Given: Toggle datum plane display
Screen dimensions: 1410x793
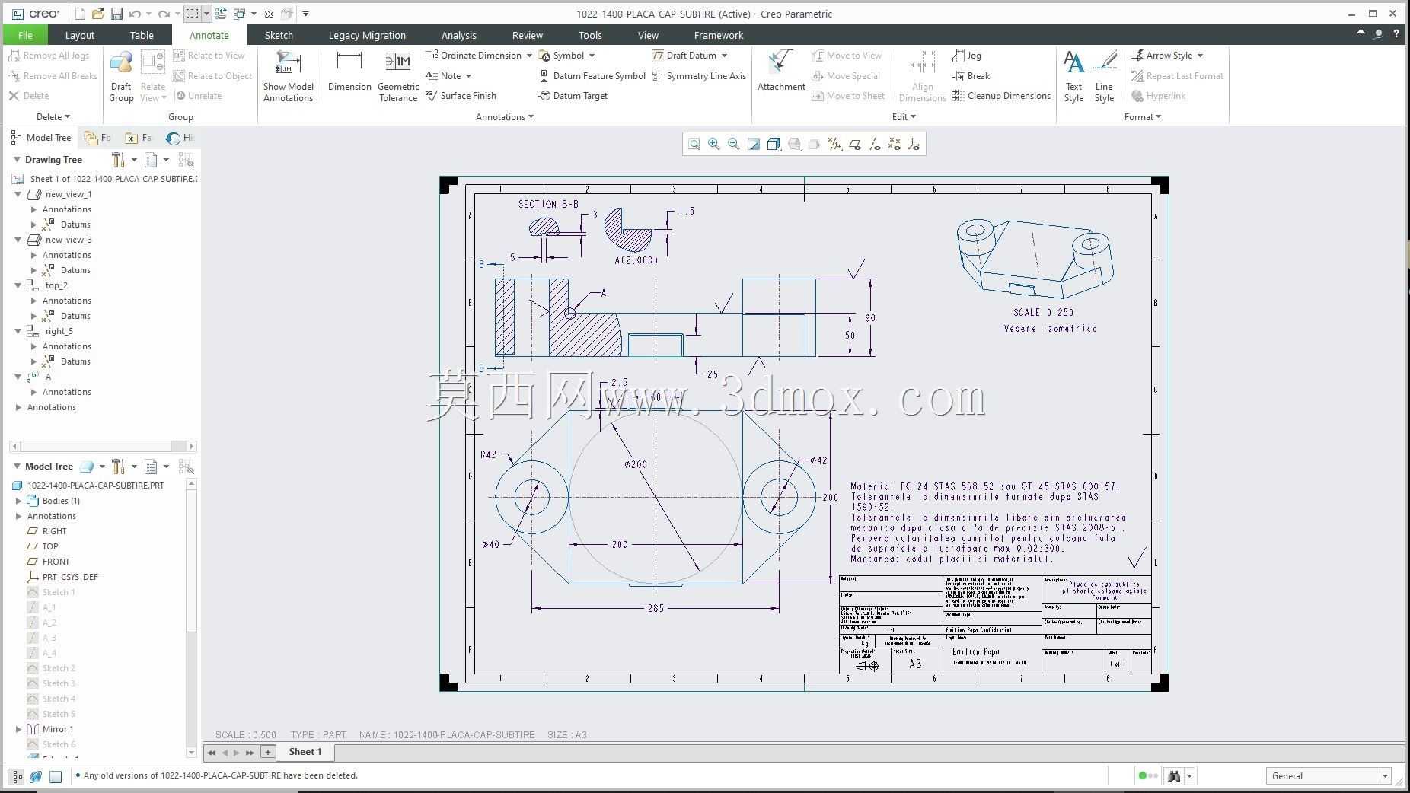Looking at the screenshot, I should [x=855, y=144].
